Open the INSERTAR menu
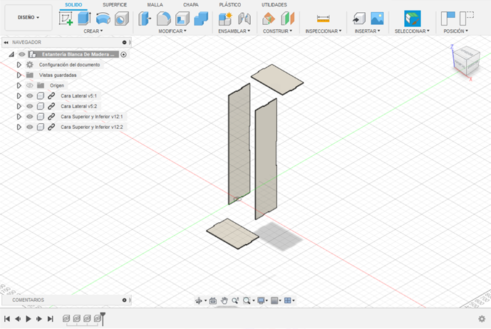Image resolution: width=491 pixels, height=329 pixels. click(x=367, y=31)
